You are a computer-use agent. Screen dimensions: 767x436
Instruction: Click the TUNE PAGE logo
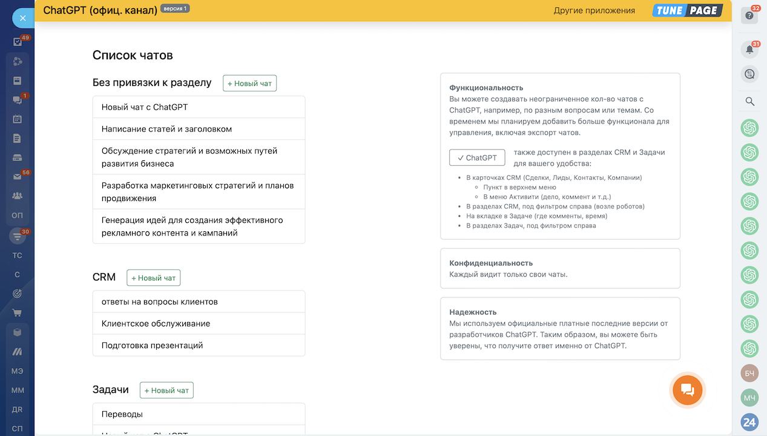coord(687,10)
